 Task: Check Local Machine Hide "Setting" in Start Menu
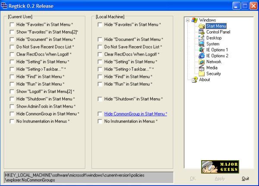pyautogui.click(x=100, y=62)
